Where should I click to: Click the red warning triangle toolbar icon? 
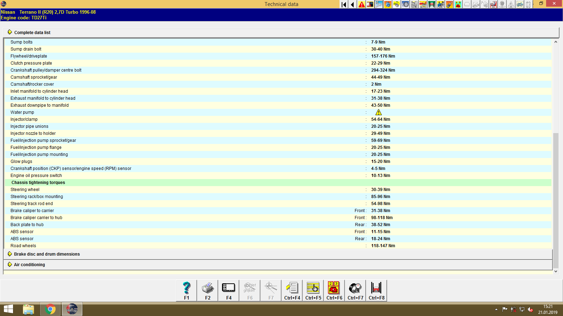click(x=361, y=4)
